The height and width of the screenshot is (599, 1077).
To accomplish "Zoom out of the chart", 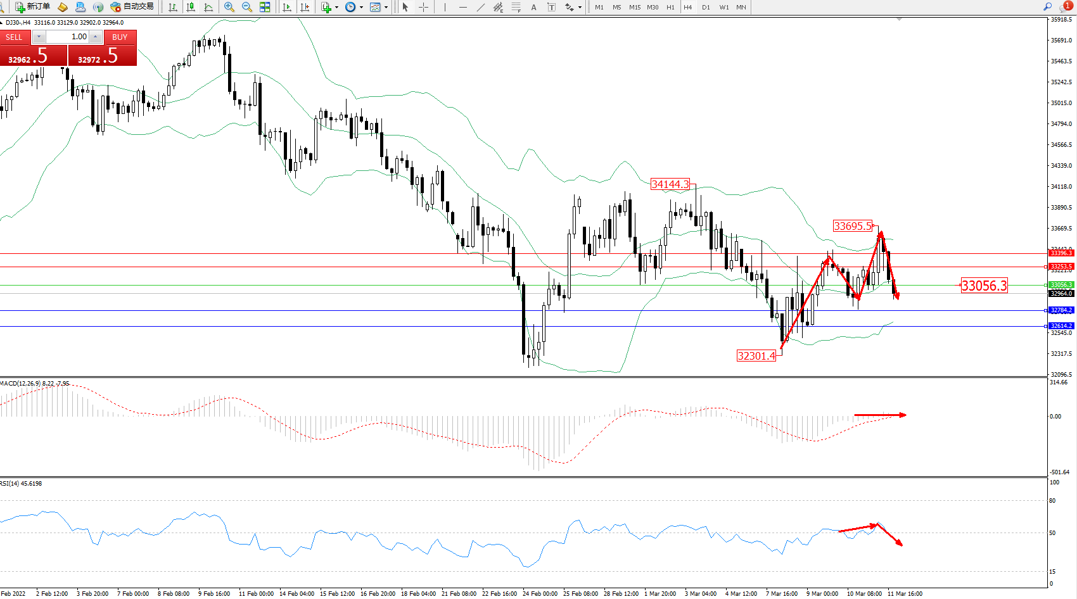I will coord(247,7).
